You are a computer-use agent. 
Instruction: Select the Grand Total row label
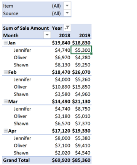tap(16, 160)
